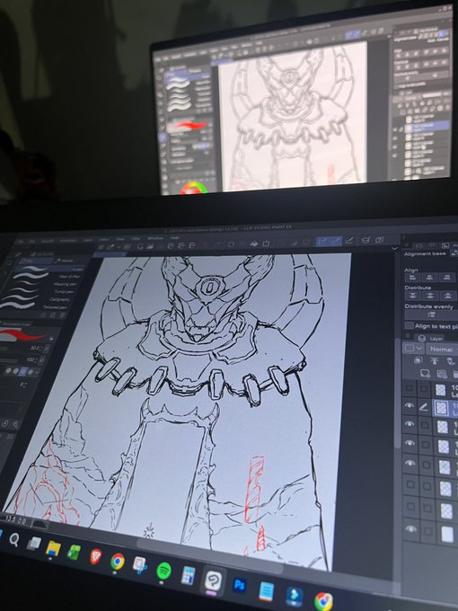Open the layer color dropdown beside Normal

point(414,348)
